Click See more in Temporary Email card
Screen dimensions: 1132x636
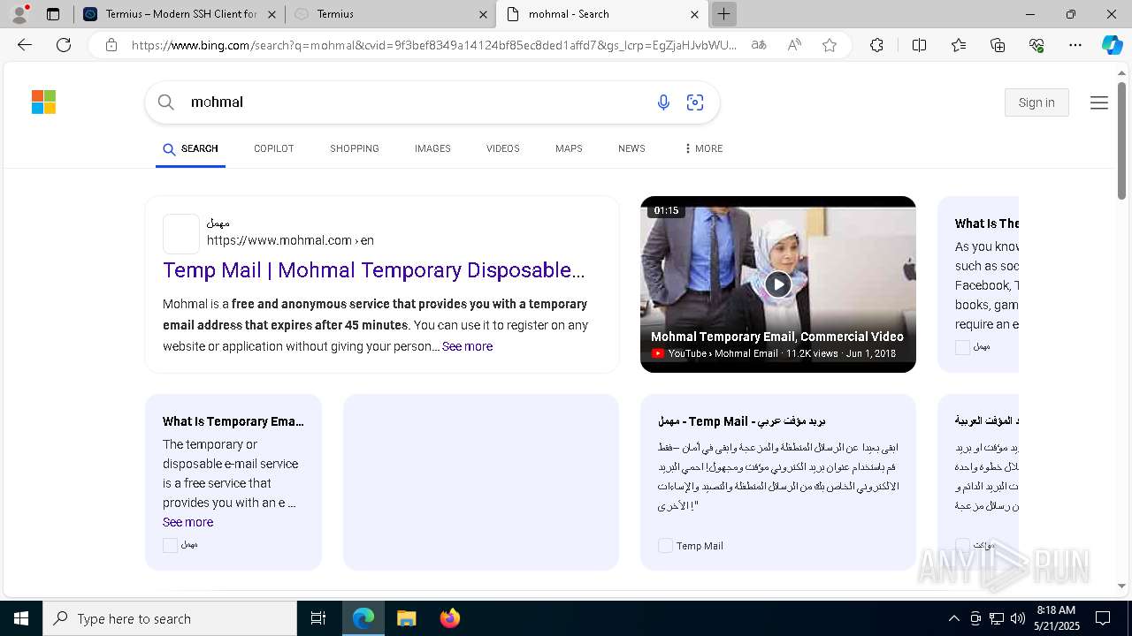[187, 522]
